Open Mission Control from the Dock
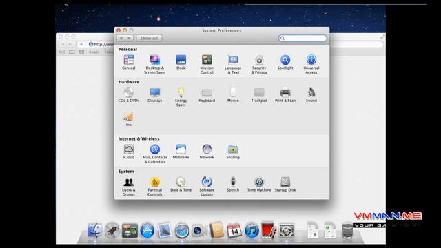This screenshot has width=441, height=248. pos(130,231)
